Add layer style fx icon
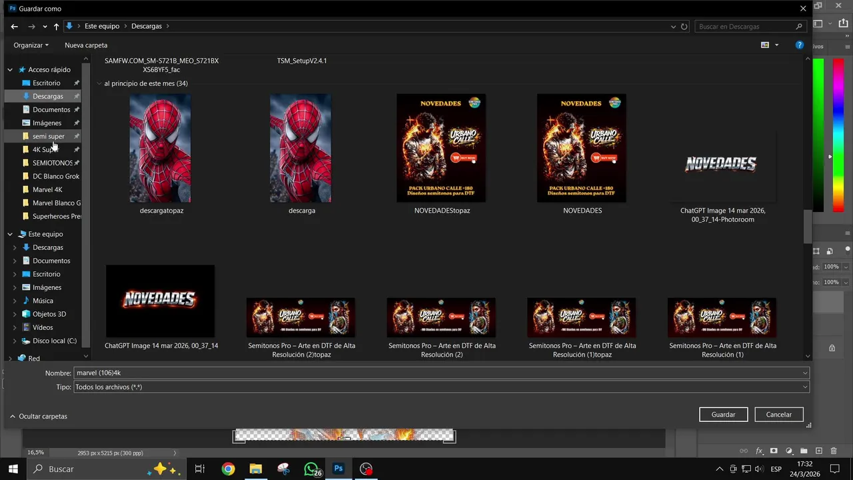 point(759,451)
